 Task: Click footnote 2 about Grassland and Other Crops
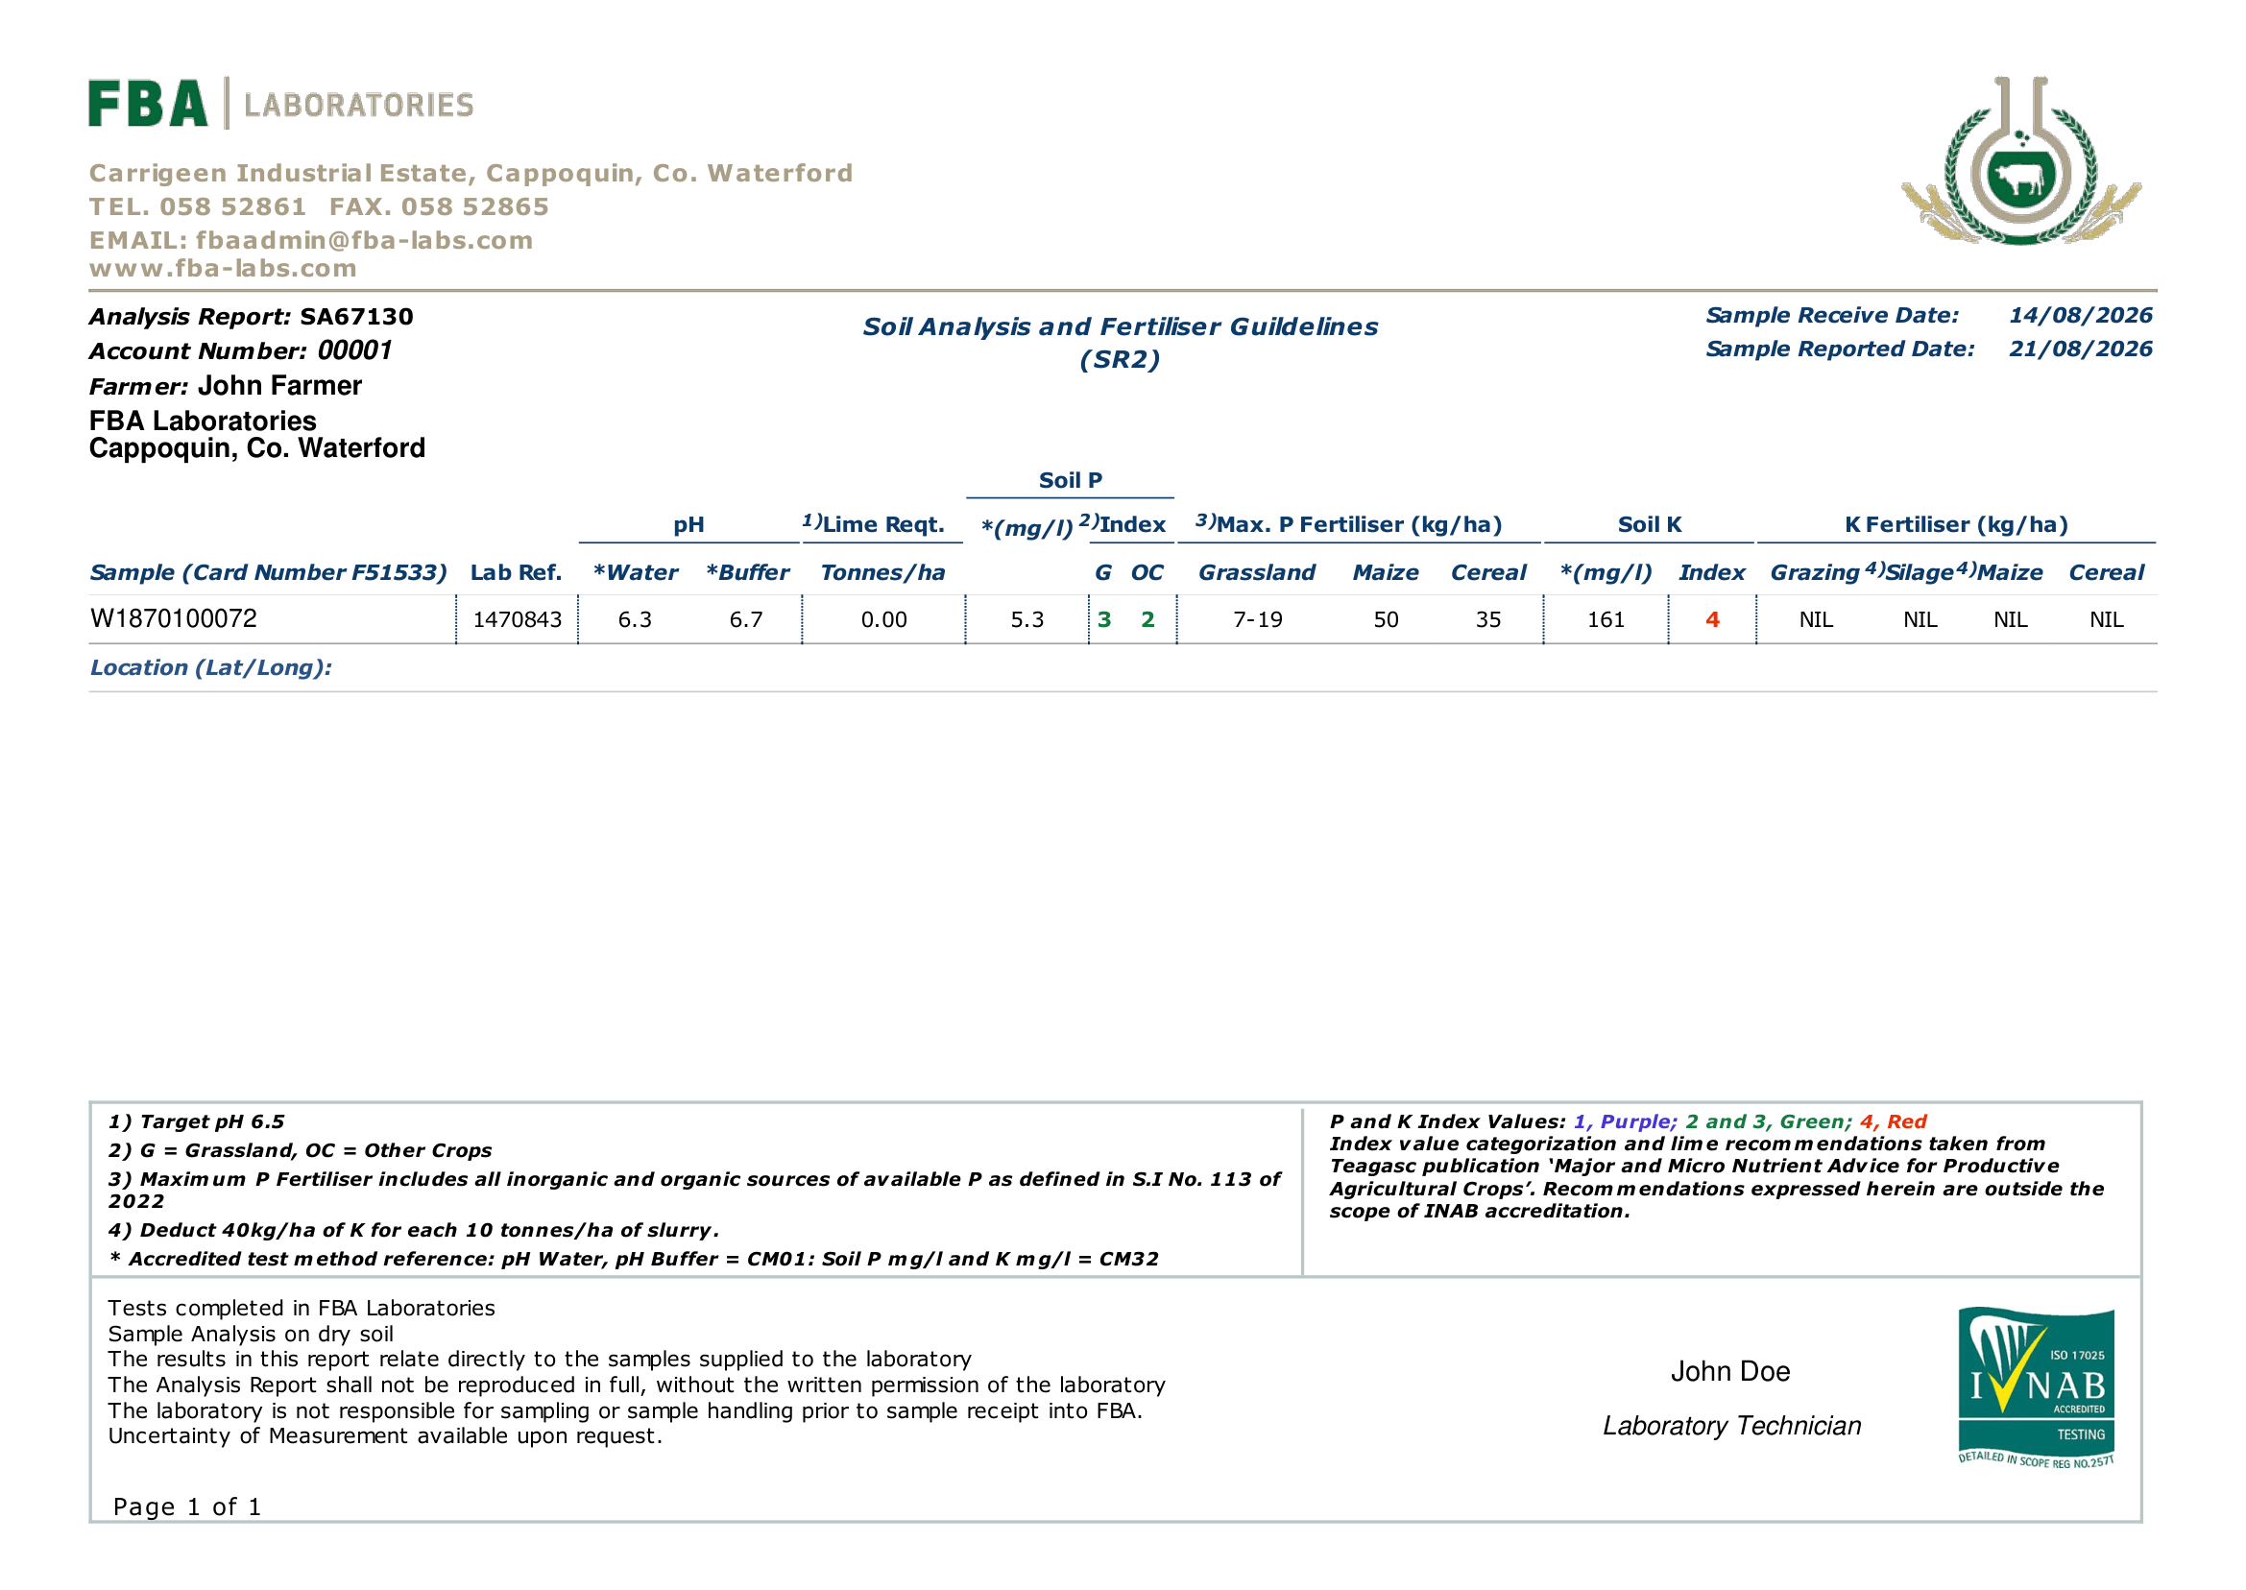[300, 1150]
